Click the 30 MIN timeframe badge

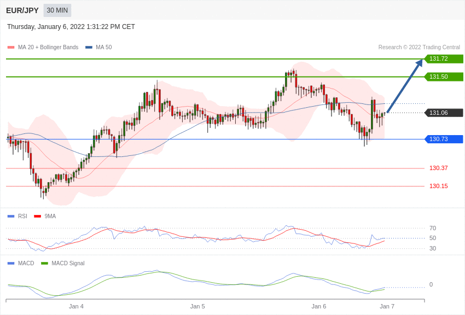(57, 10)
